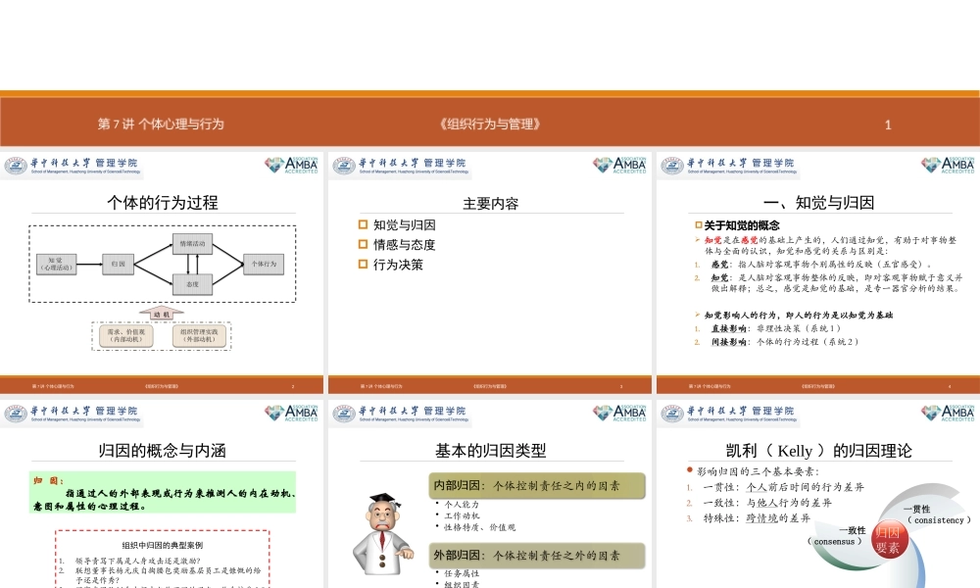
Task: Tick the square bullet beside 知觉与归因
Action: point(364,225)
